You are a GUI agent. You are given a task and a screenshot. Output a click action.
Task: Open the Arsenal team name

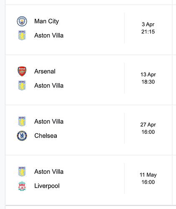click(x=45, y=71)
